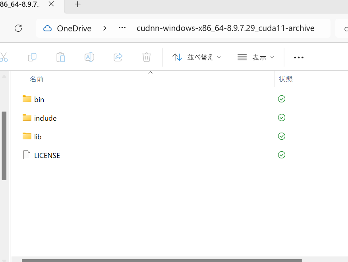Select the 86_64-8.9.7 Explorer tab
Viewport: 348px width, 262px height.
(19, 4)
